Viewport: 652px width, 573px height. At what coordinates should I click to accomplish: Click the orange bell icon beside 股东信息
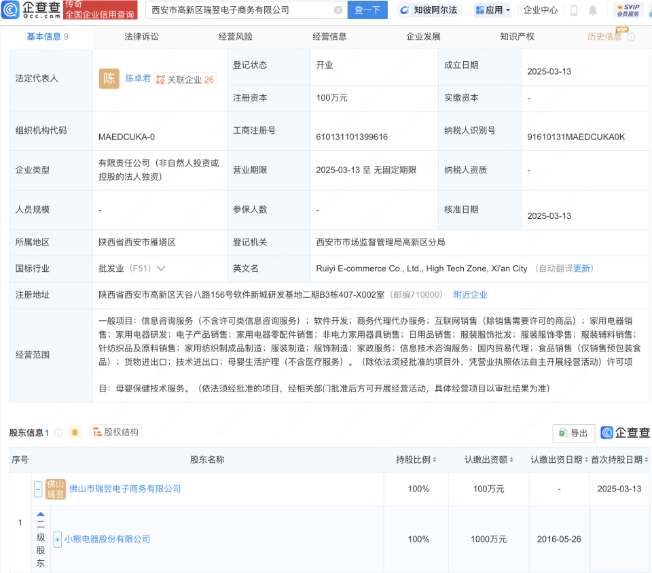click(75, 432)
